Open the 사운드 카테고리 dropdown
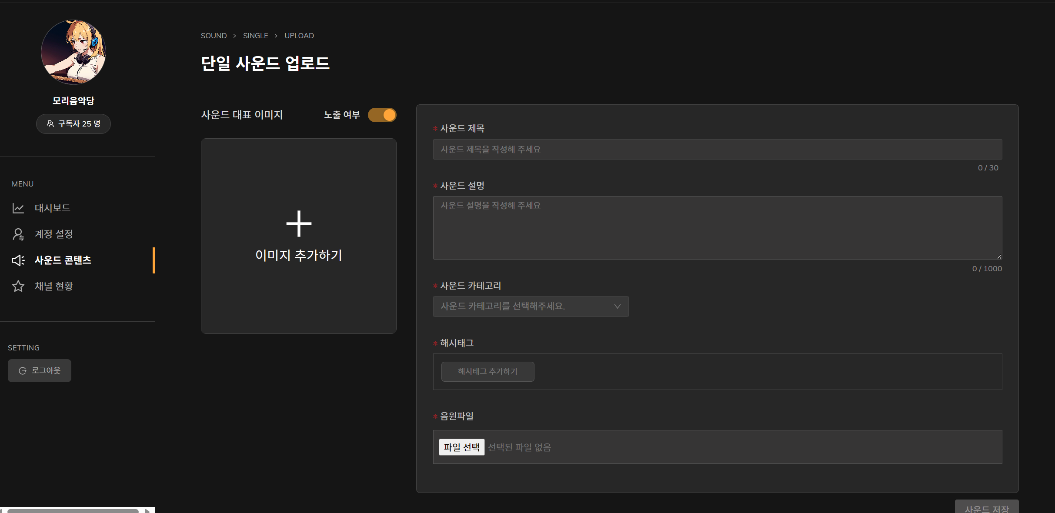The image size is (1055, 513). point(530,306)
